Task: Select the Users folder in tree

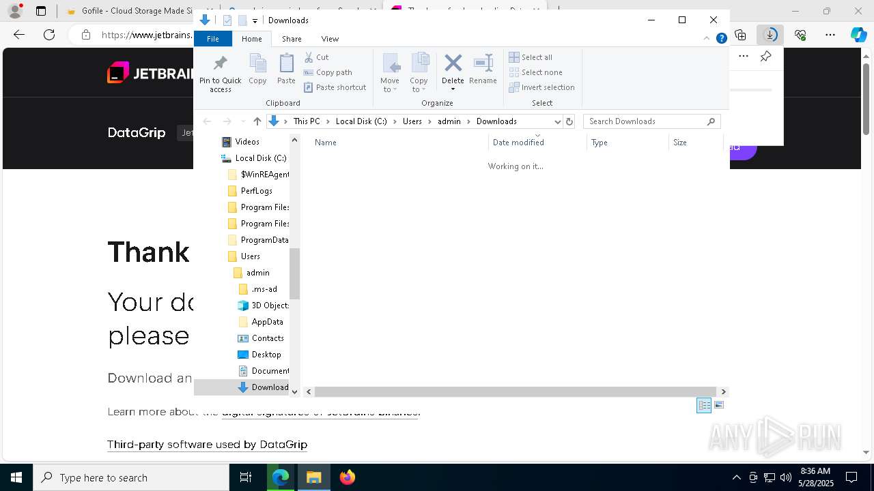Action: (251, 256)
